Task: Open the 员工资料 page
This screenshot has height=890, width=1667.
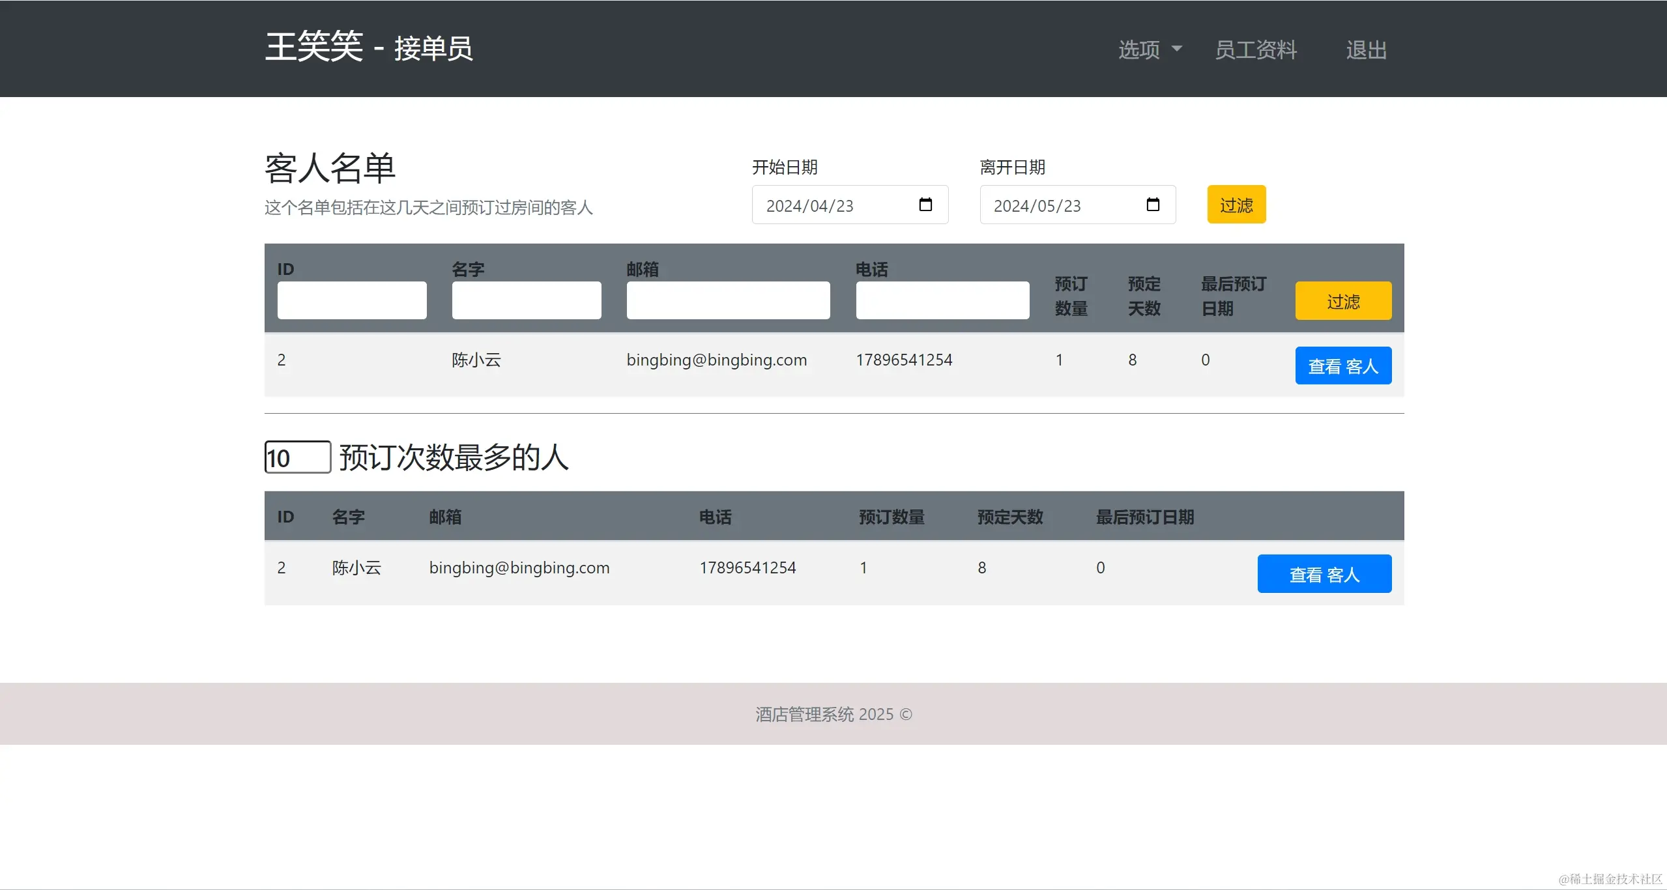Action: tap(1256, 50)
